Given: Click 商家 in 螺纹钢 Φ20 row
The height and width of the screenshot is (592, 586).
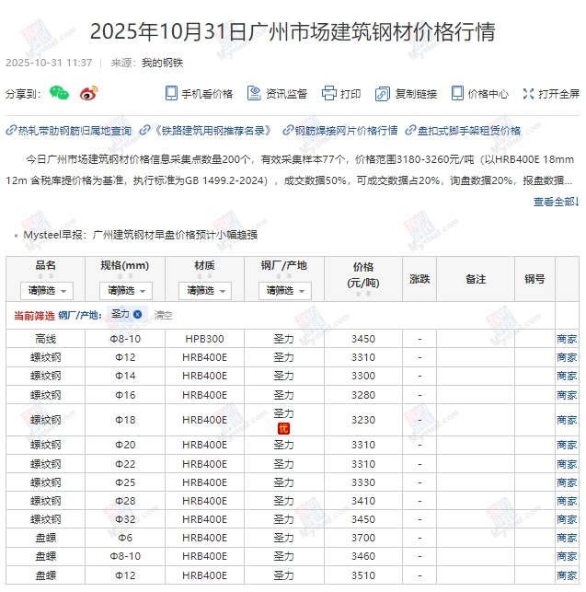Looking at the screenshot, I should coord(567,445).
